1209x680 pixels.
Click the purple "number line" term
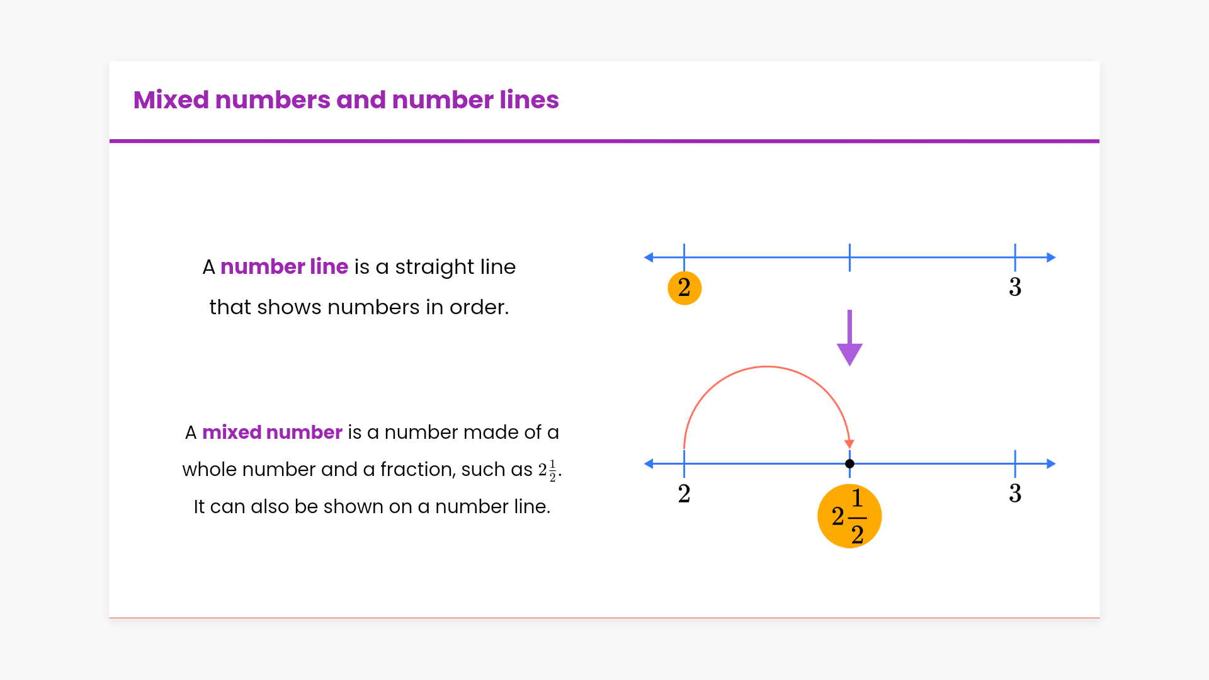tap(284, 267)
